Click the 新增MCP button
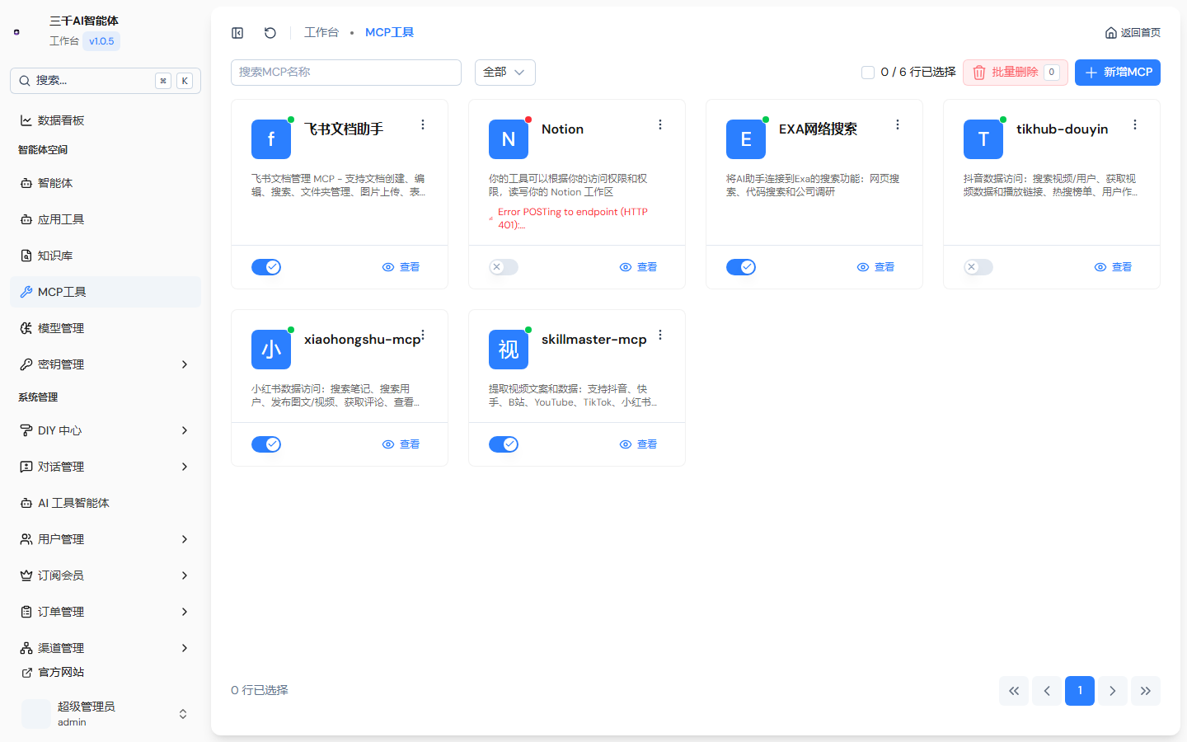The height and width of the screenshot is (742, 1187). pyautogui.click(x=1118, y=73)
